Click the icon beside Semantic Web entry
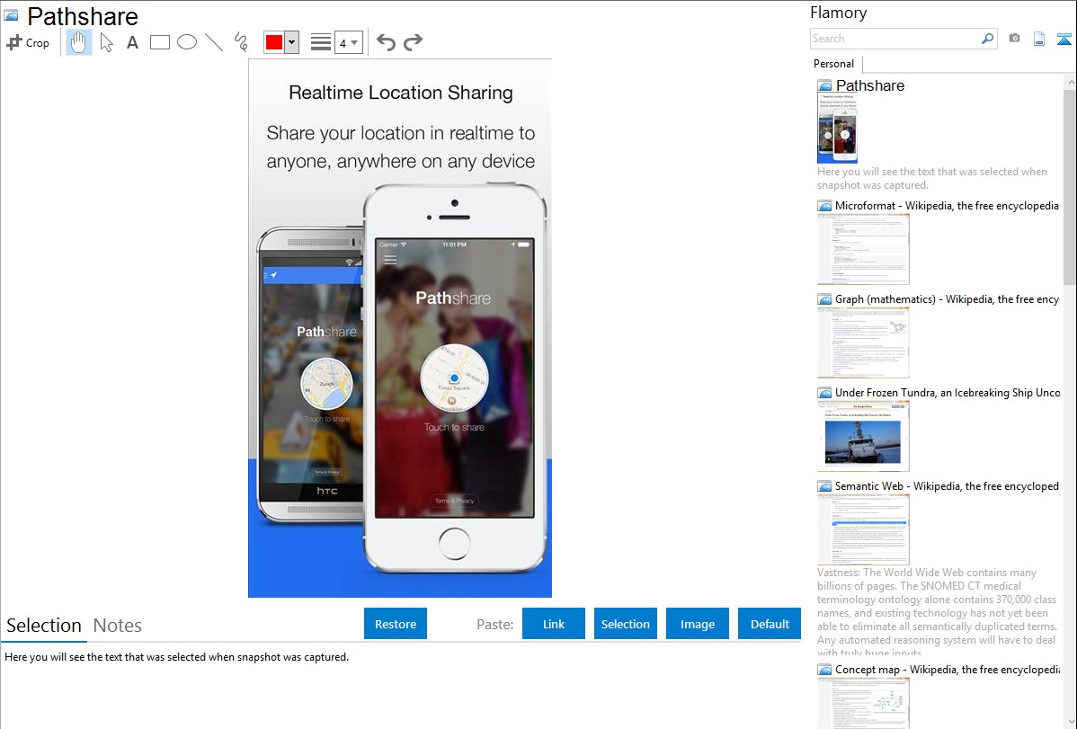This screenshot has height=729, width=1077. (x=824, y=486)
